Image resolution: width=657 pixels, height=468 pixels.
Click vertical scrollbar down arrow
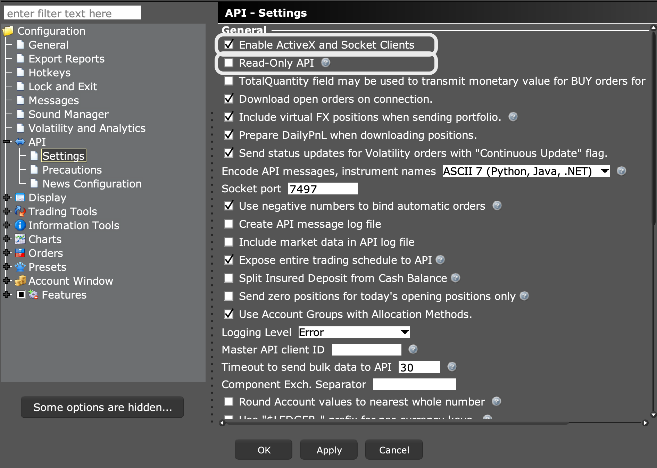[653, 415]
